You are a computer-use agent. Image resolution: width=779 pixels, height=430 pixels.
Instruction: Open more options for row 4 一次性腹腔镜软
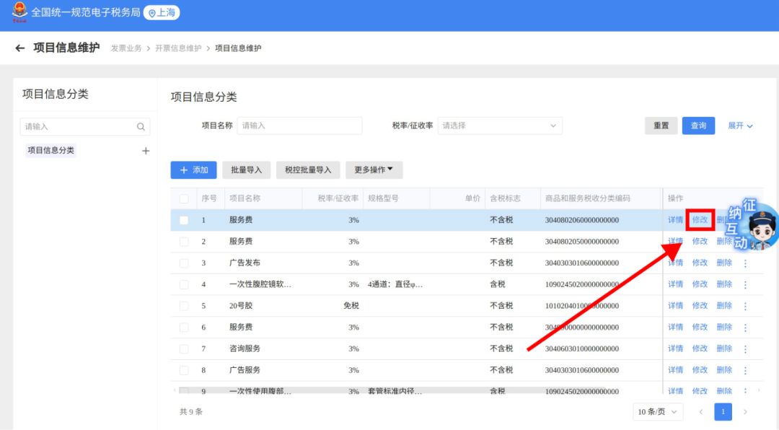pos(745,284)
